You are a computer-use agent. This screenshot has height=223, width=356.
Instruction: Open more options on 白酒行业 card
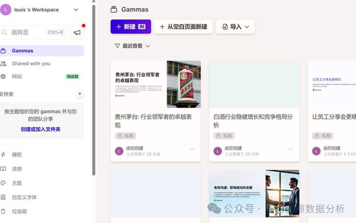coord(291,149)
